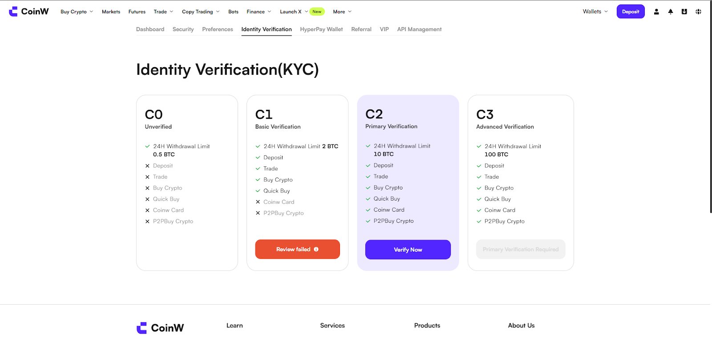Click the CoinW logo in header

pyautogui.click(x=29, y=12)
